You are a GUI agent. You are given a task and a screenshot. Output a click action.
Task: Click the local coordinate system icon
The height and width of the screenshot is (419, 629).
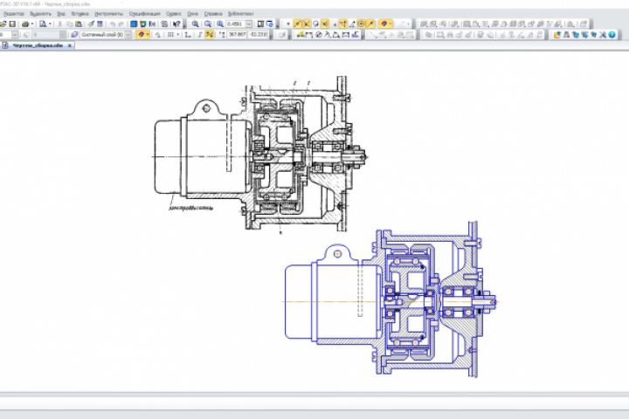coord(188,35)
